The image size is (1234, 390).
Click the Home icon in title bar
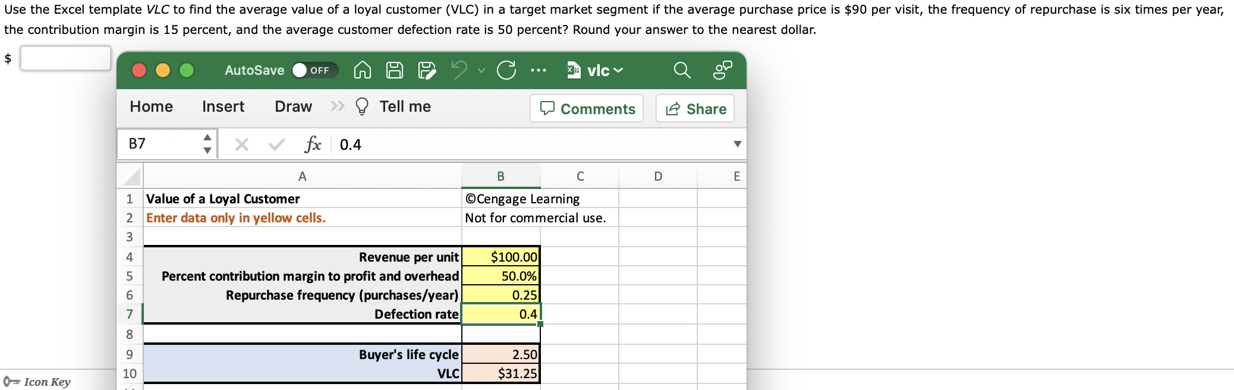click(363, 70)
